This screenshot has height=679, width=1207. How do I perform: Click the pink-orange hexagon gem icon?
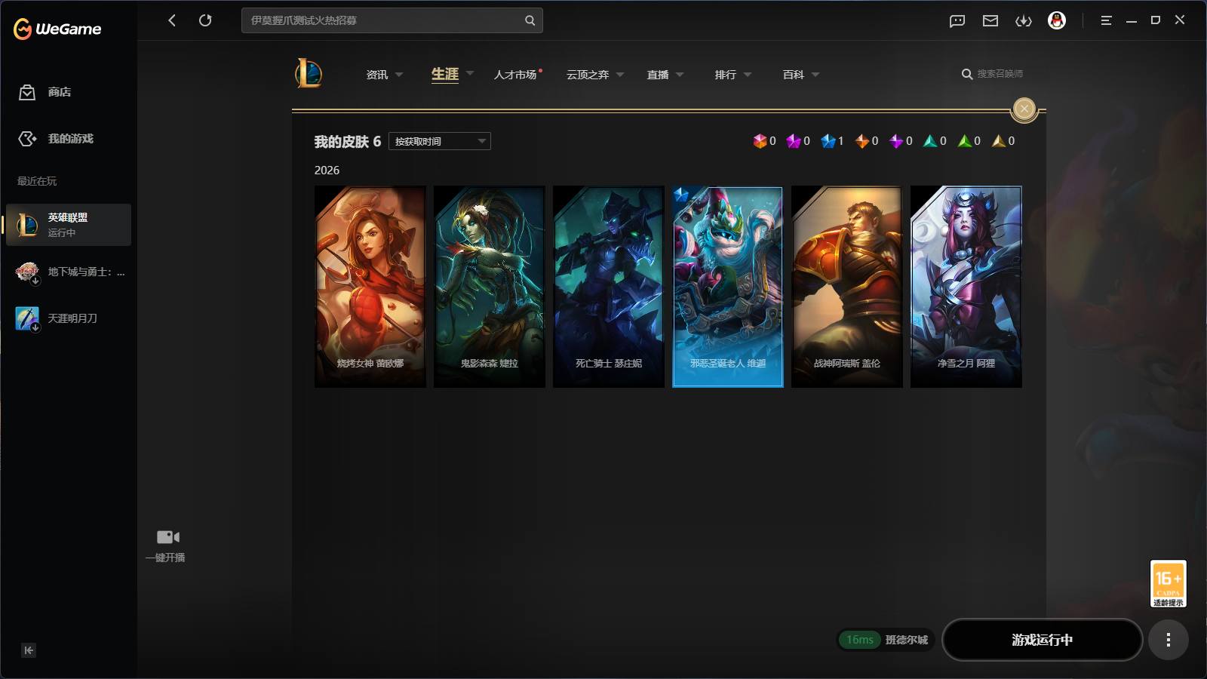[x=760, y=141]
